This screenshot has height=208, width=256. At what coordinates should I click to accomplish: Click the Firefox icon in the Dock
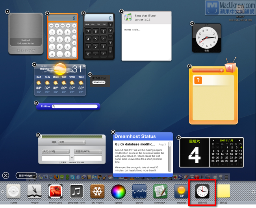[56, 177]
